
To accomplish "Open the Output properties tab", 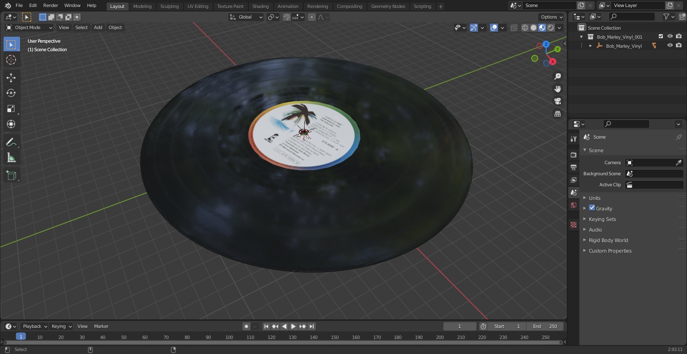I will point(573,167).
